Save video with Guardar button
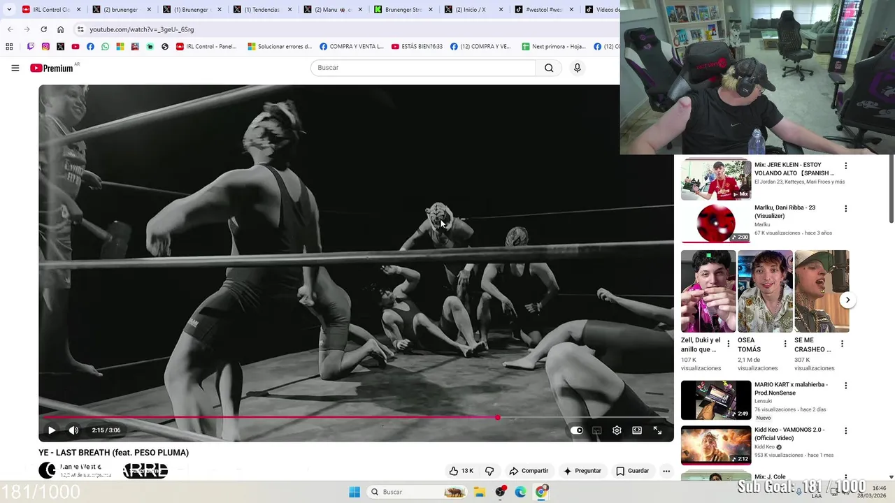 pos(632,471)
